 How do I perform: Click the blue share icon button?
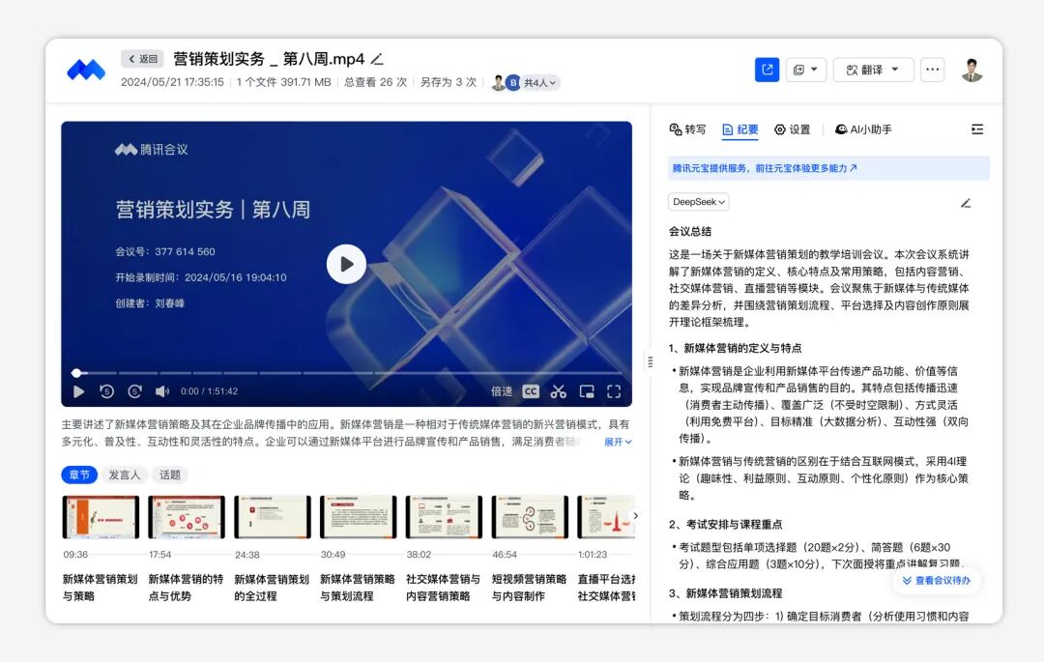pyautogui.click(x=767, y=70)
